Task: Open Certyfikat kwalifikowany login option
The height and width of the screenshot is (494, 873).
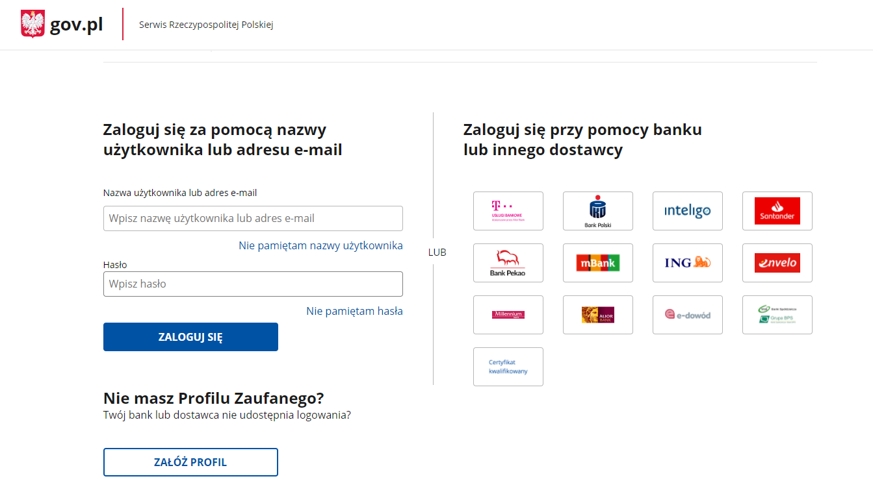Action: (x=508, y=367)
